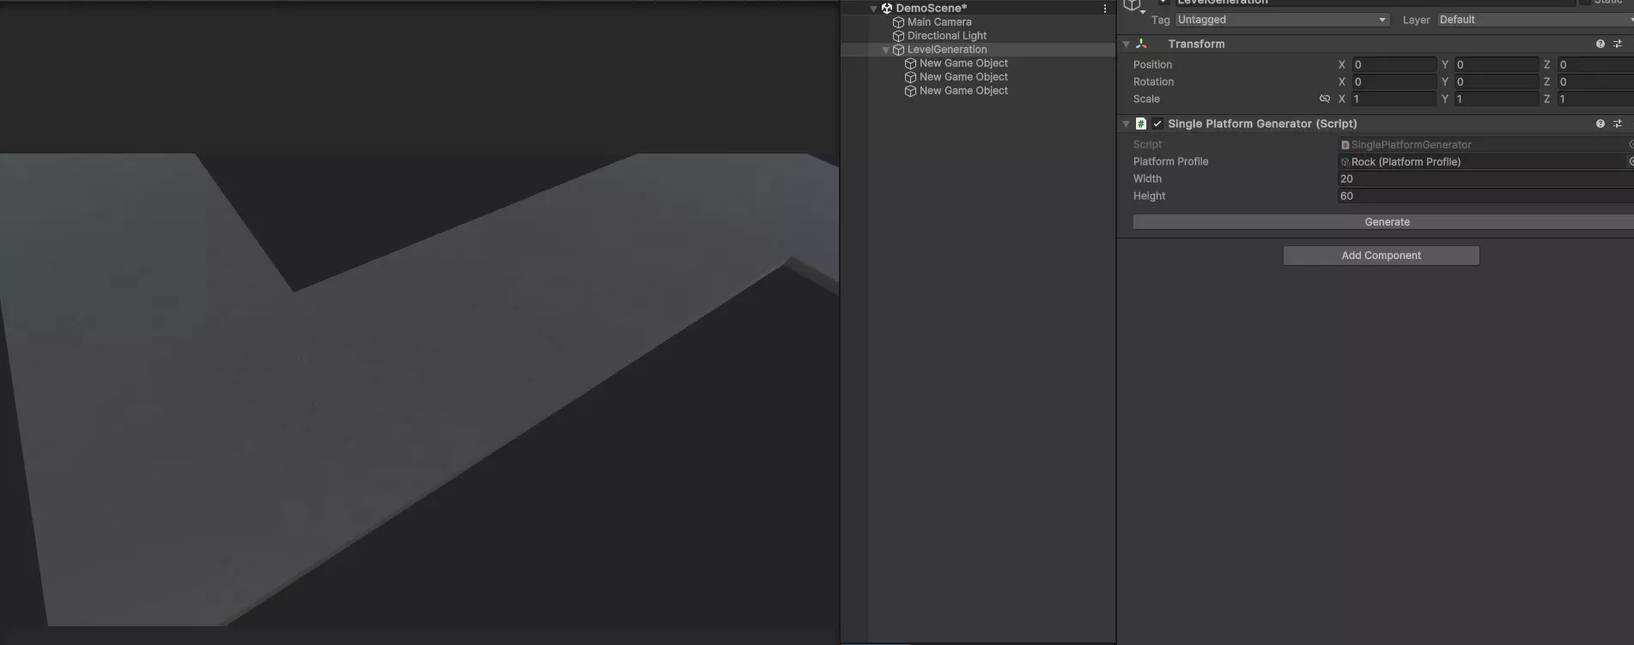Disable the Single Platform Generator script checkbox
The height and width of the screenshot is (645, 1634).
(x=1157, y=124)
